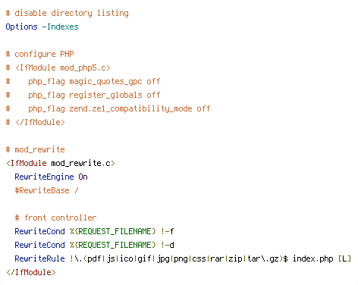
Task: Click the 'disable directory listing' comment line
Action: [x=68, y=13]
